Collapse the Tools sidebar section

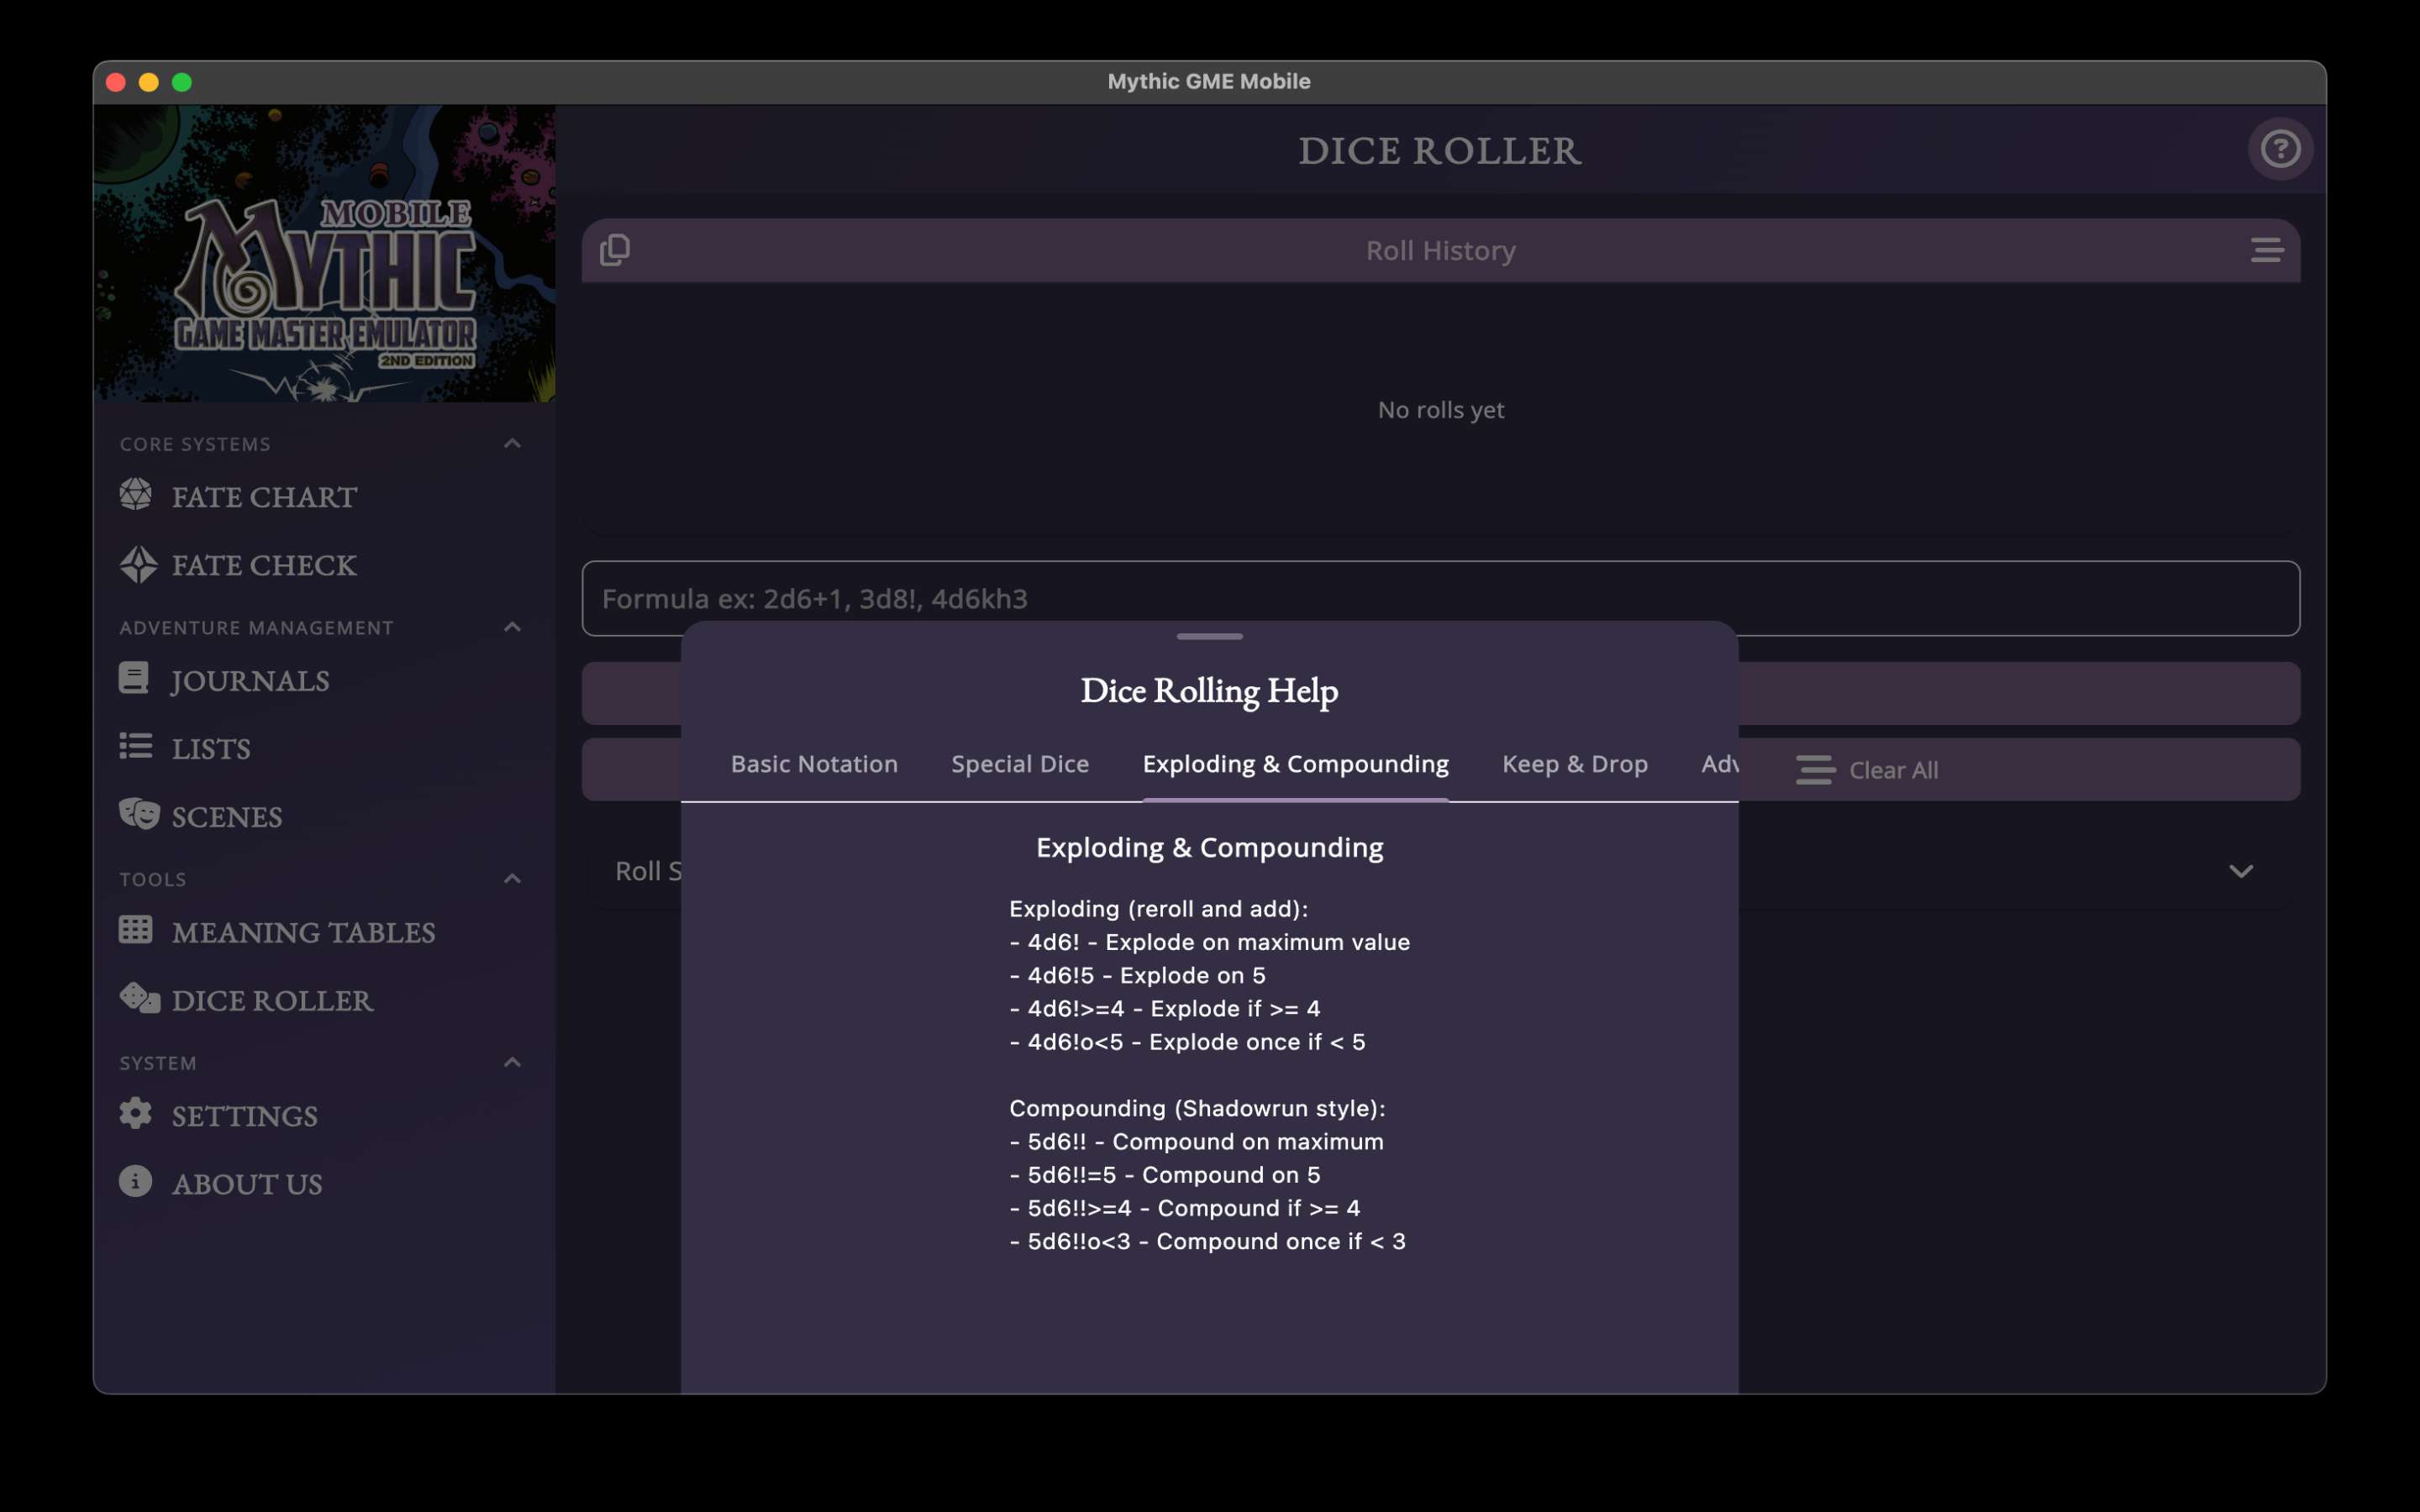tap(512, 879)
